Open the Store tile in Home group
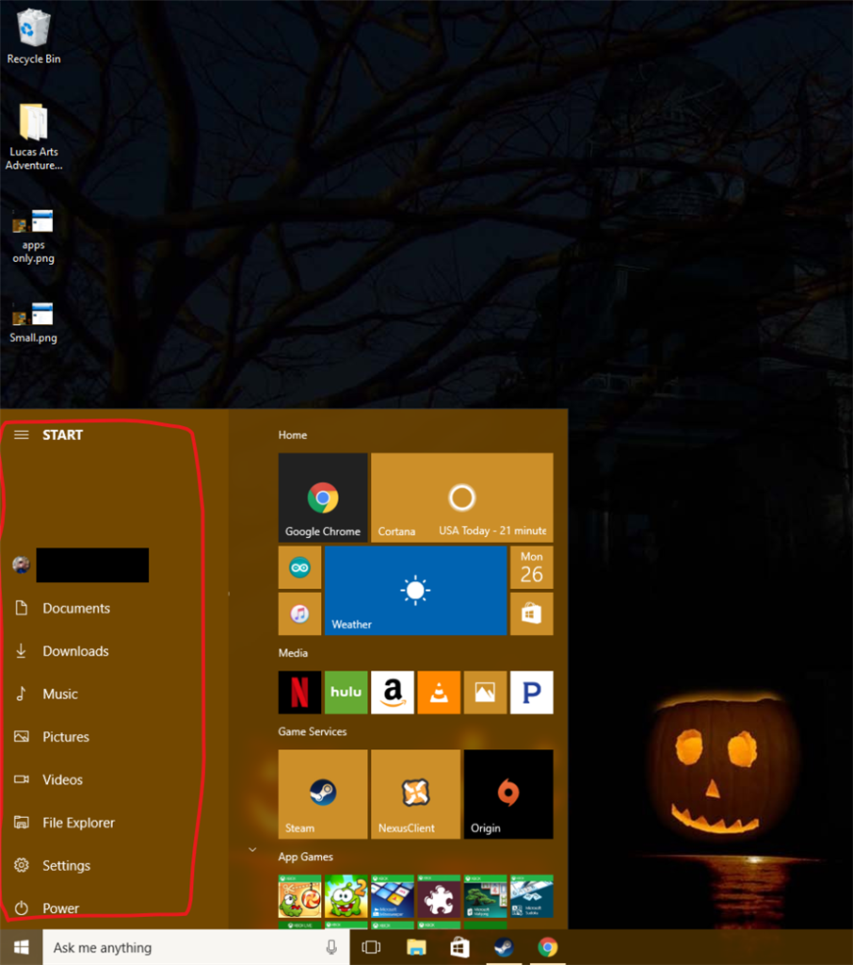The width and height of the screenshot is (853, 965). coord(531,613)
